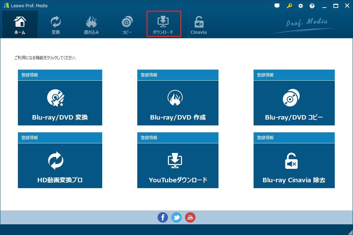The width and height of the screenshot is (353, 235).
Task: Open the YouTube icon in footer
Action: tap(190, 217)
